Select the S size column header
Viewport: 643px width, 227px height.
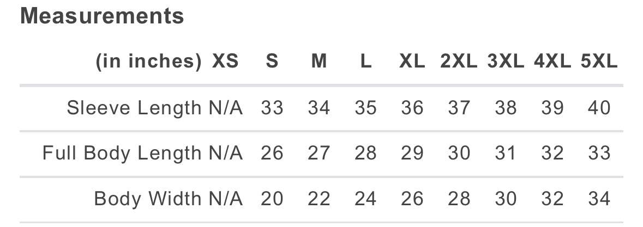[x=272, y=62]
